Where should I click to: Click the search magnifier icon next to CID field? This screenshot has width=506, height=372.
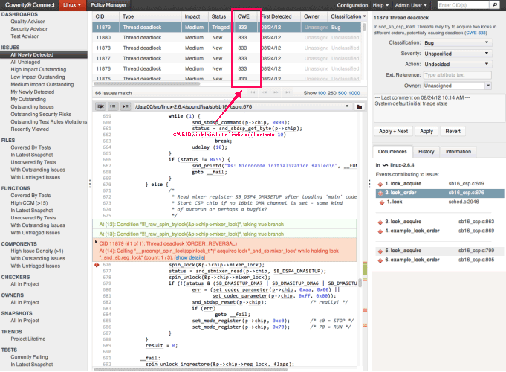[494, 5]
